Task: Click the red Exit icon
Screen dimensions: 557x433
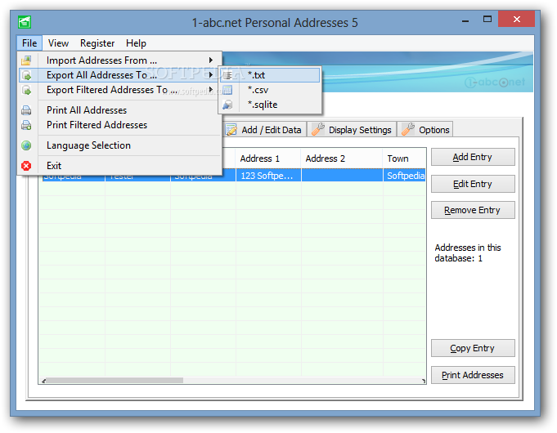Action: pos(26,166)
